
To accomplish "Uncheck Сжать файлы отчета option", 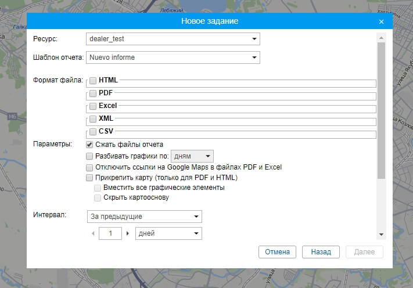I will point(89,144).
